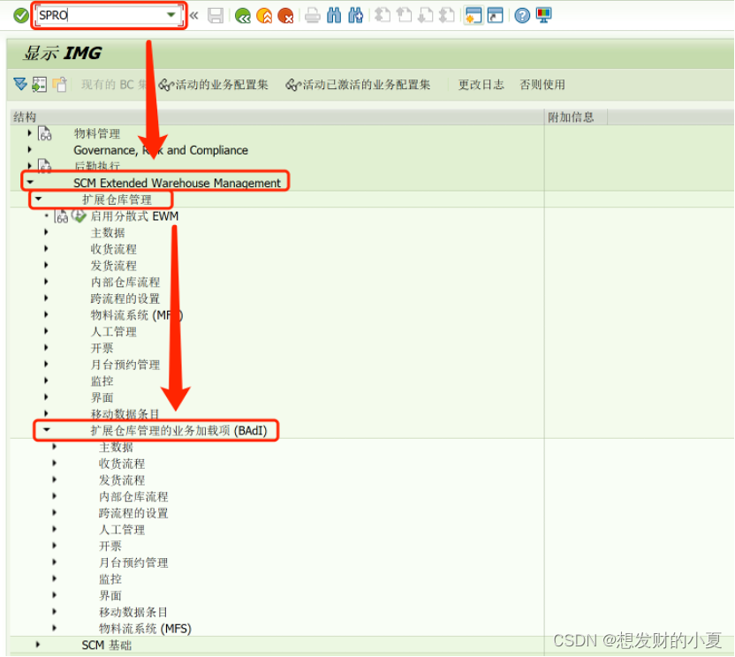Click the SPRO command input field
This screenshot has width=735, height=657.
[102, 16]
